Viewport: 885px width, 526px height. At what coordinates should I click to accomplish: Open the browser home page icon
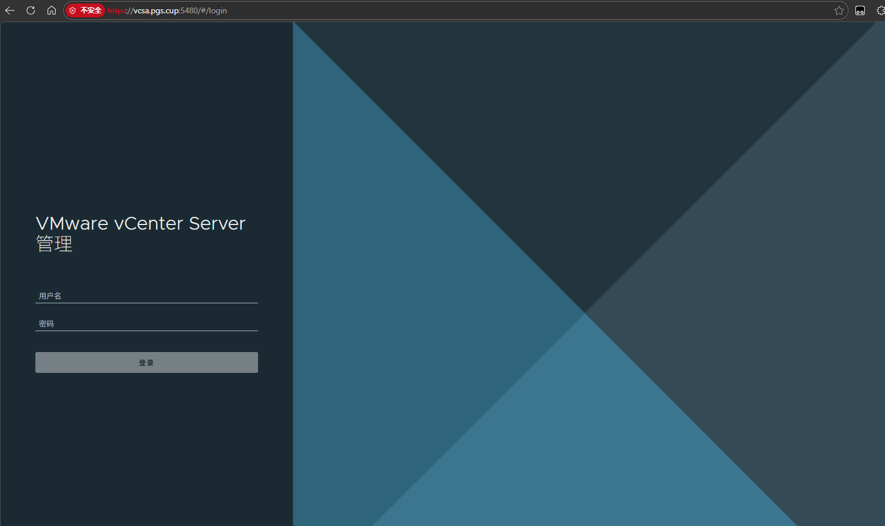[x=52, y=10]
